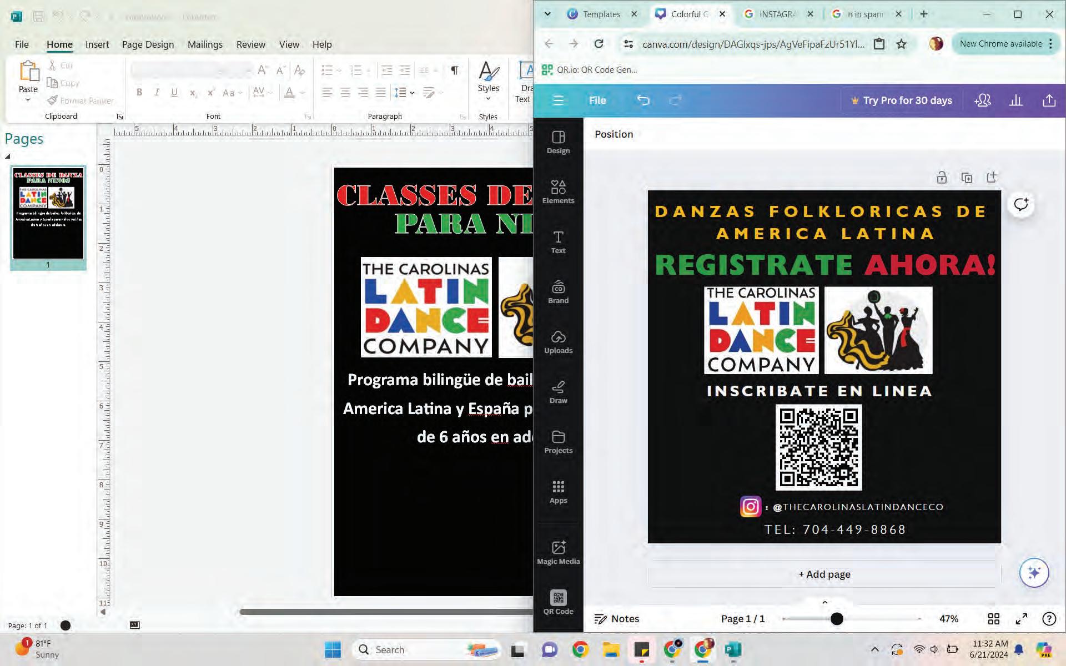Switch to the Templates browser tab
The height and width of the screenshot is (666, 1066).
[x=601, y=14]
